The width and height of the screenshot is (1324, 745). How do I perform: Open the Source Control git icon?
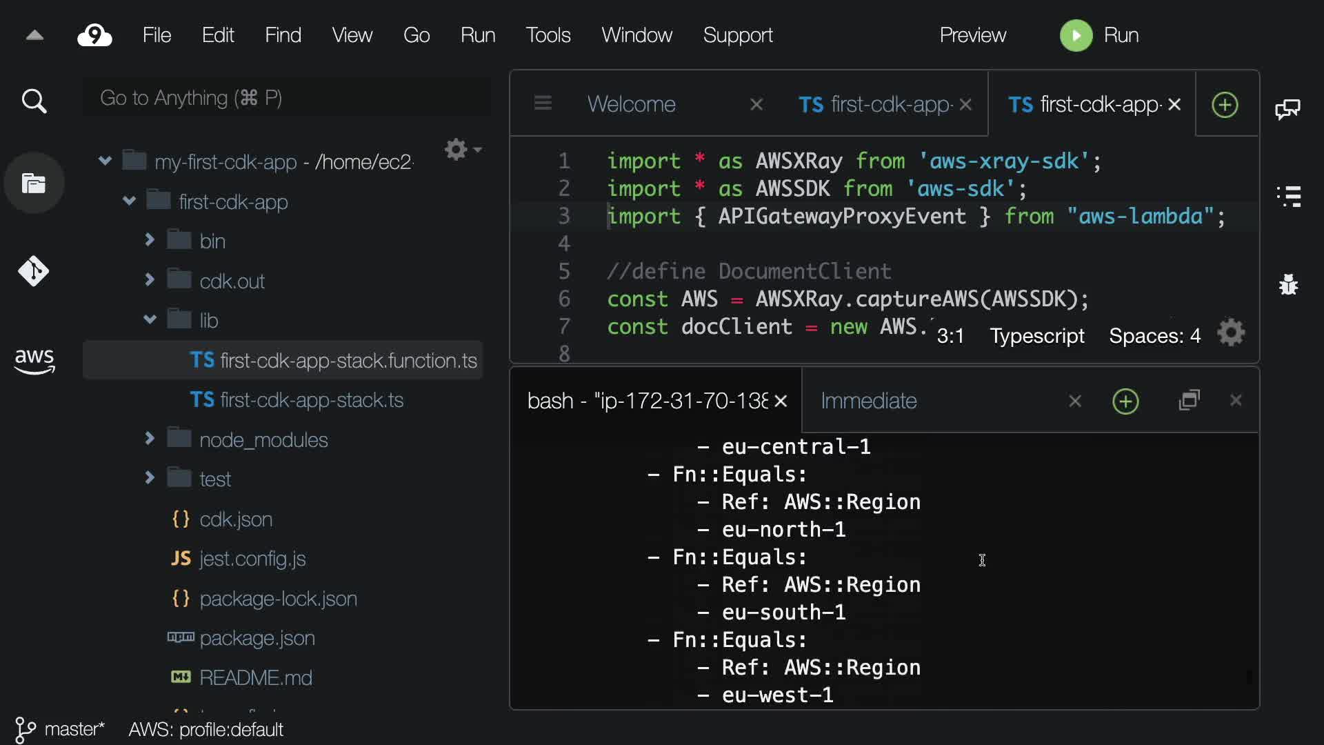pyautogui.click(x=34, y=271)
